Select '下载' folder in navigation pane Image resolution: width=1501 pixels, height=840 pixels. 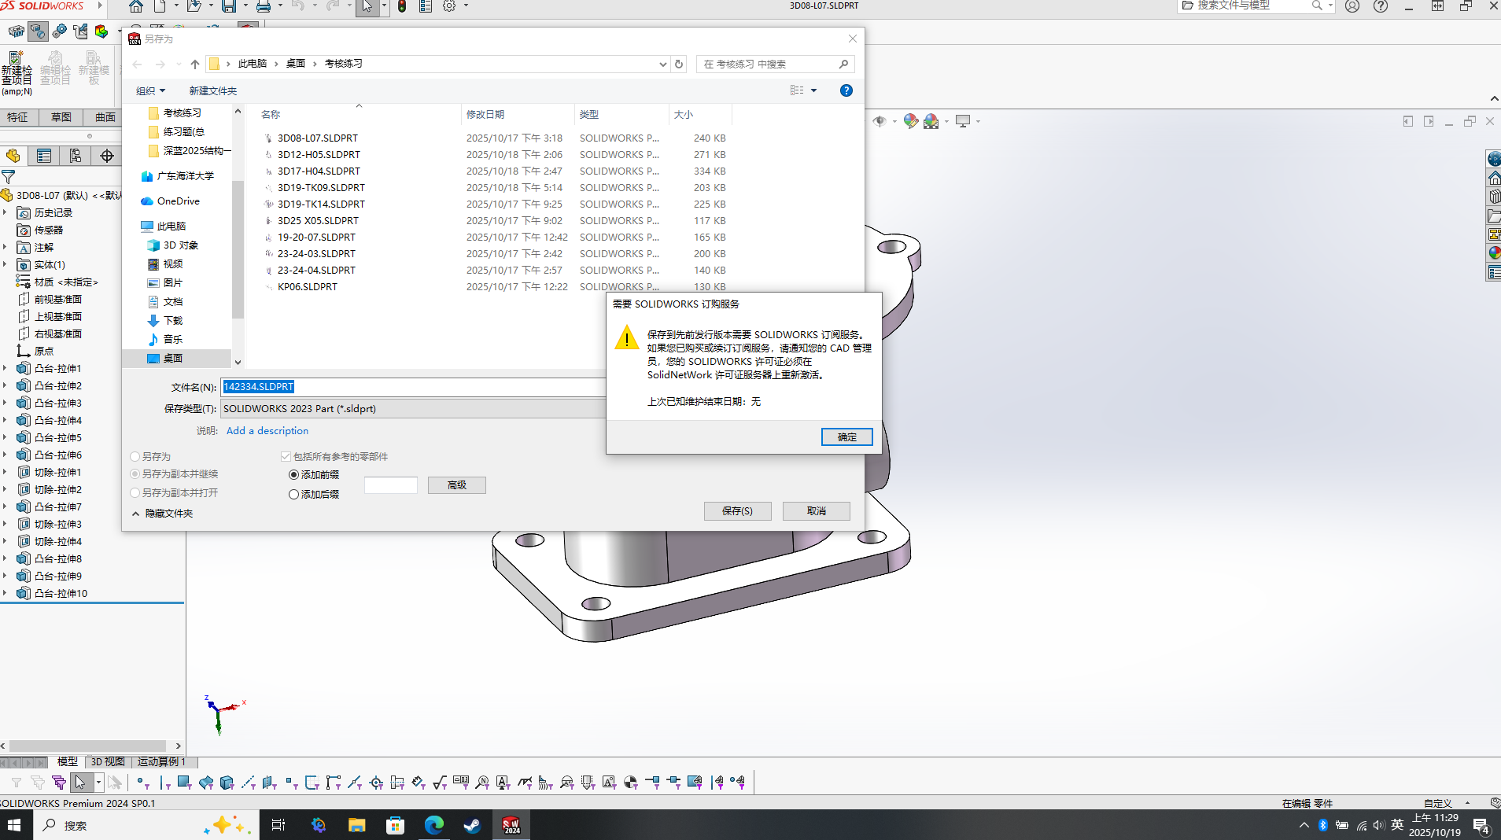(173, 321)
